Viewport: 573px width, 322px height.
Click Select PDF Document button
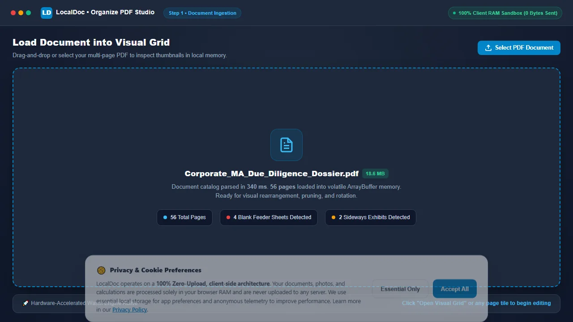pyautogui.click(x=519, y=48)
